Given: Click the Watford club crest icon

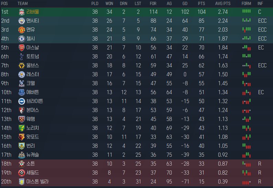Looking at the screenshot, I should tap(22, 137).
